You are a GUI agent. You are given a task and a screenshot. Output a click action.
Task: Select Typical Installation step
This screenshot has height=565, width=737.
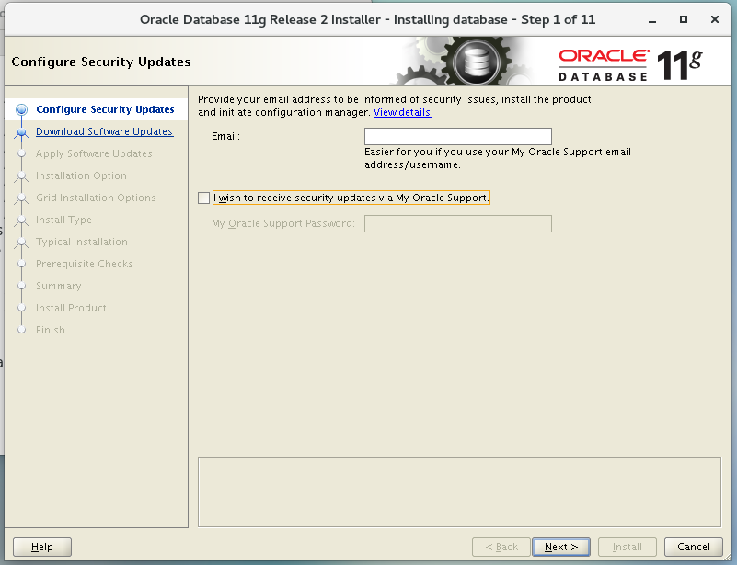click(x=82, y=243)
